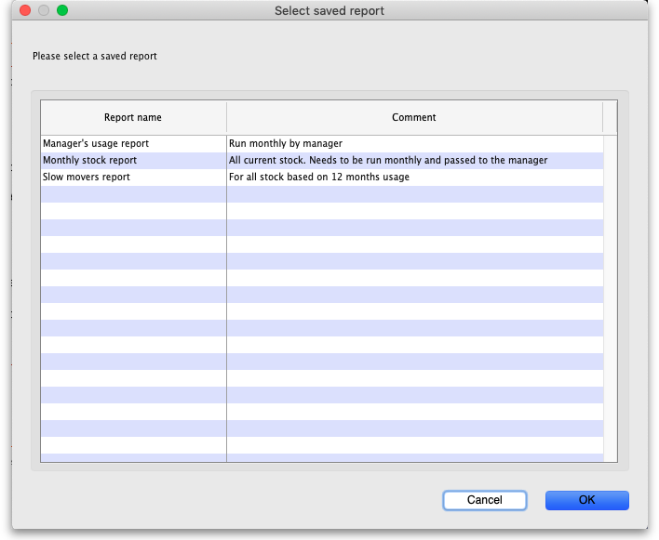The height and width of the screenshot is (540, 659).
Task: Click the empty Report name cell under Slow movers report
Action: coord(133,194)
